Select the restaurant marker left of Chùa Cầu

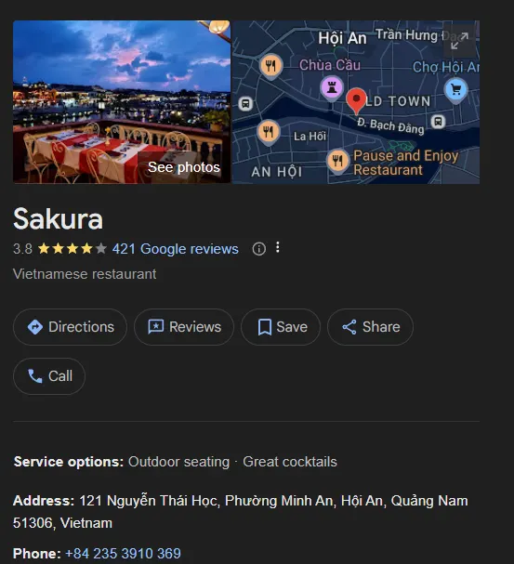(x=270, y=67)
